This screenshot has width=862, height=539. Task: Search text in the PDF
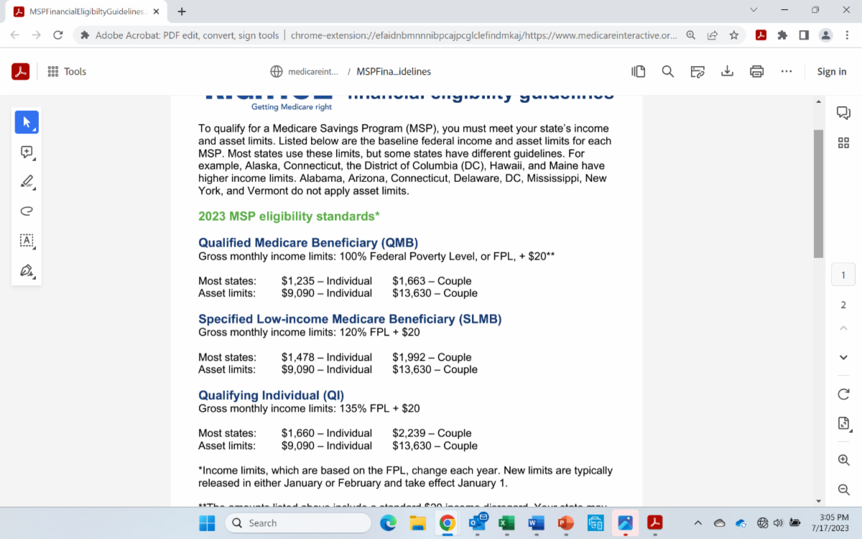tap(668, 71)
